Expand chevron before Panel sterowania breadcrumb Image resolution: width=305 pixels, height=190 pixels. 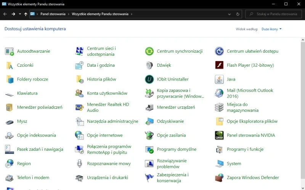[x=37, y=14]
